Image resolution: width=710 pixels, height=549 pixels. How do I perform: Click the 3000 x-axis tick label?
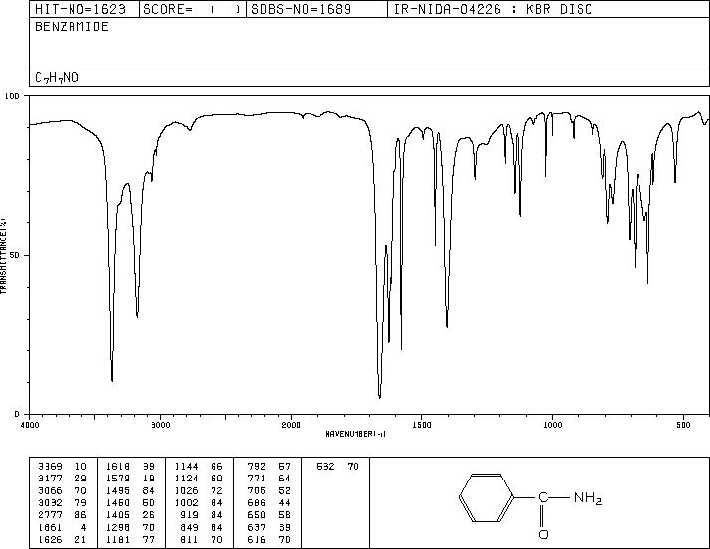(161, 425)
